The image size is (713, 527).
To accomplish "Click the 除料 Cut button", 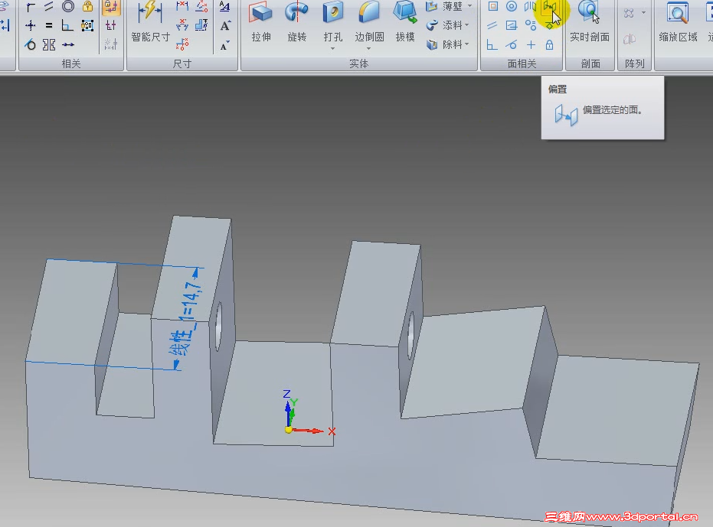I will coord(444,44).
